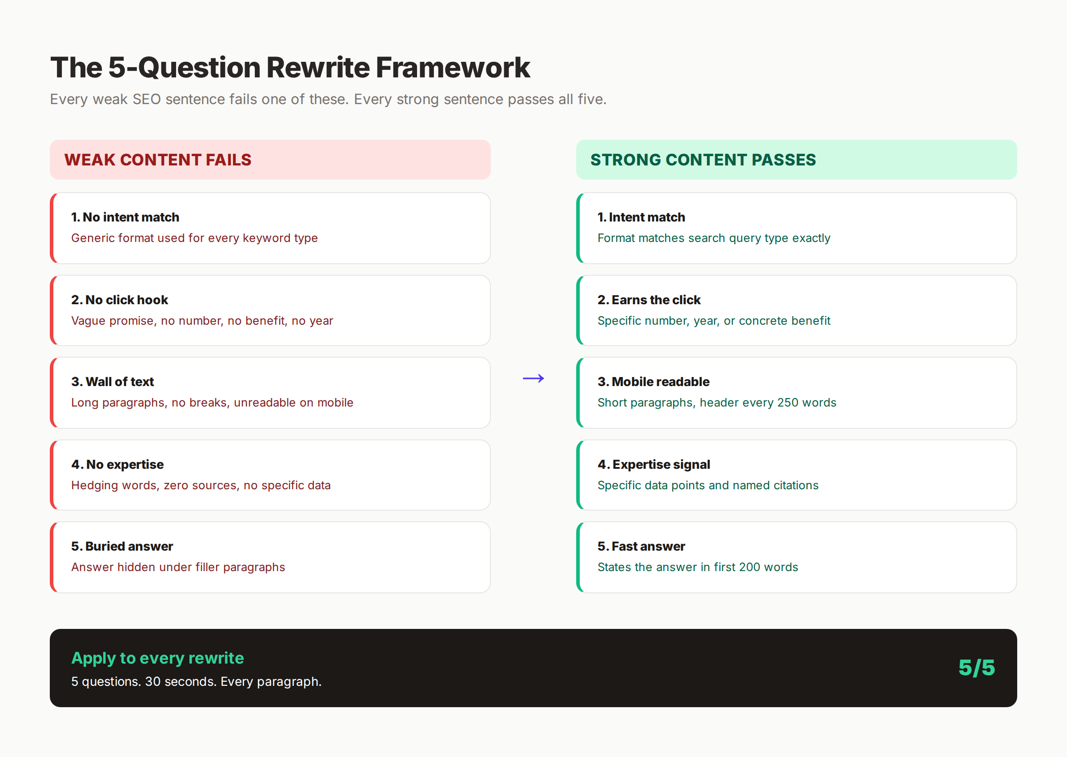Click the "3. Wall of text" heading
1067x757 pixels.
pos(112,382)
